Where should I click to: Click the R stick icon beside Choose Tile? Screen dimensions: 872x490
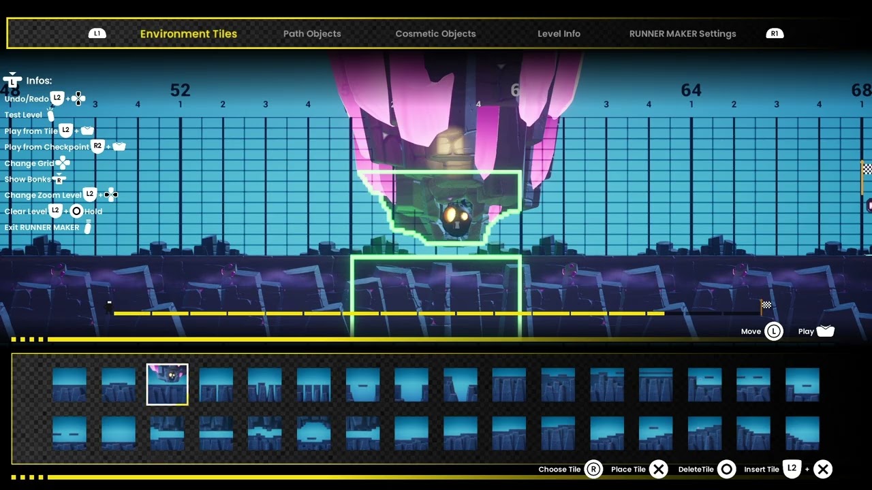click(x=593, y=469)
